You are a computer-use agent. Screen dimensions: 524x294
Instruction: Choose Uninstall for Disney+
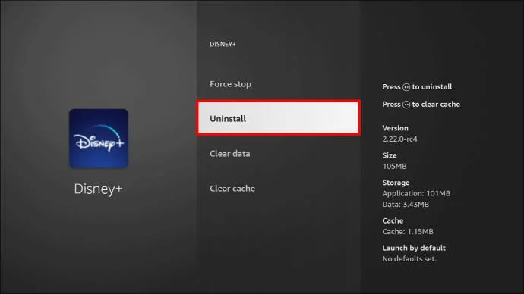coord(279,118)
